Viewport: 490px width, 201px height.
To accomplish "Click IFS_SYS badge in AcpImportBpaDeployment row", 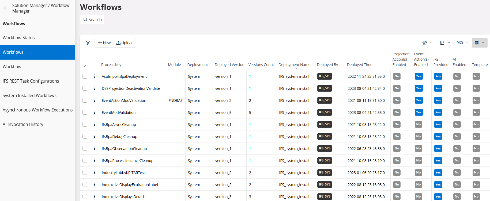I will [325, 76].
